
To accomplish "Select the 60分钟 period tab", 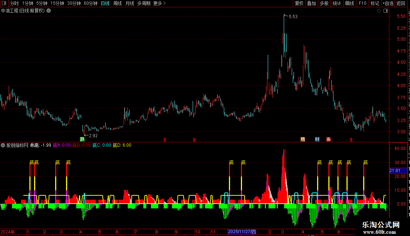I will point(90,3).
